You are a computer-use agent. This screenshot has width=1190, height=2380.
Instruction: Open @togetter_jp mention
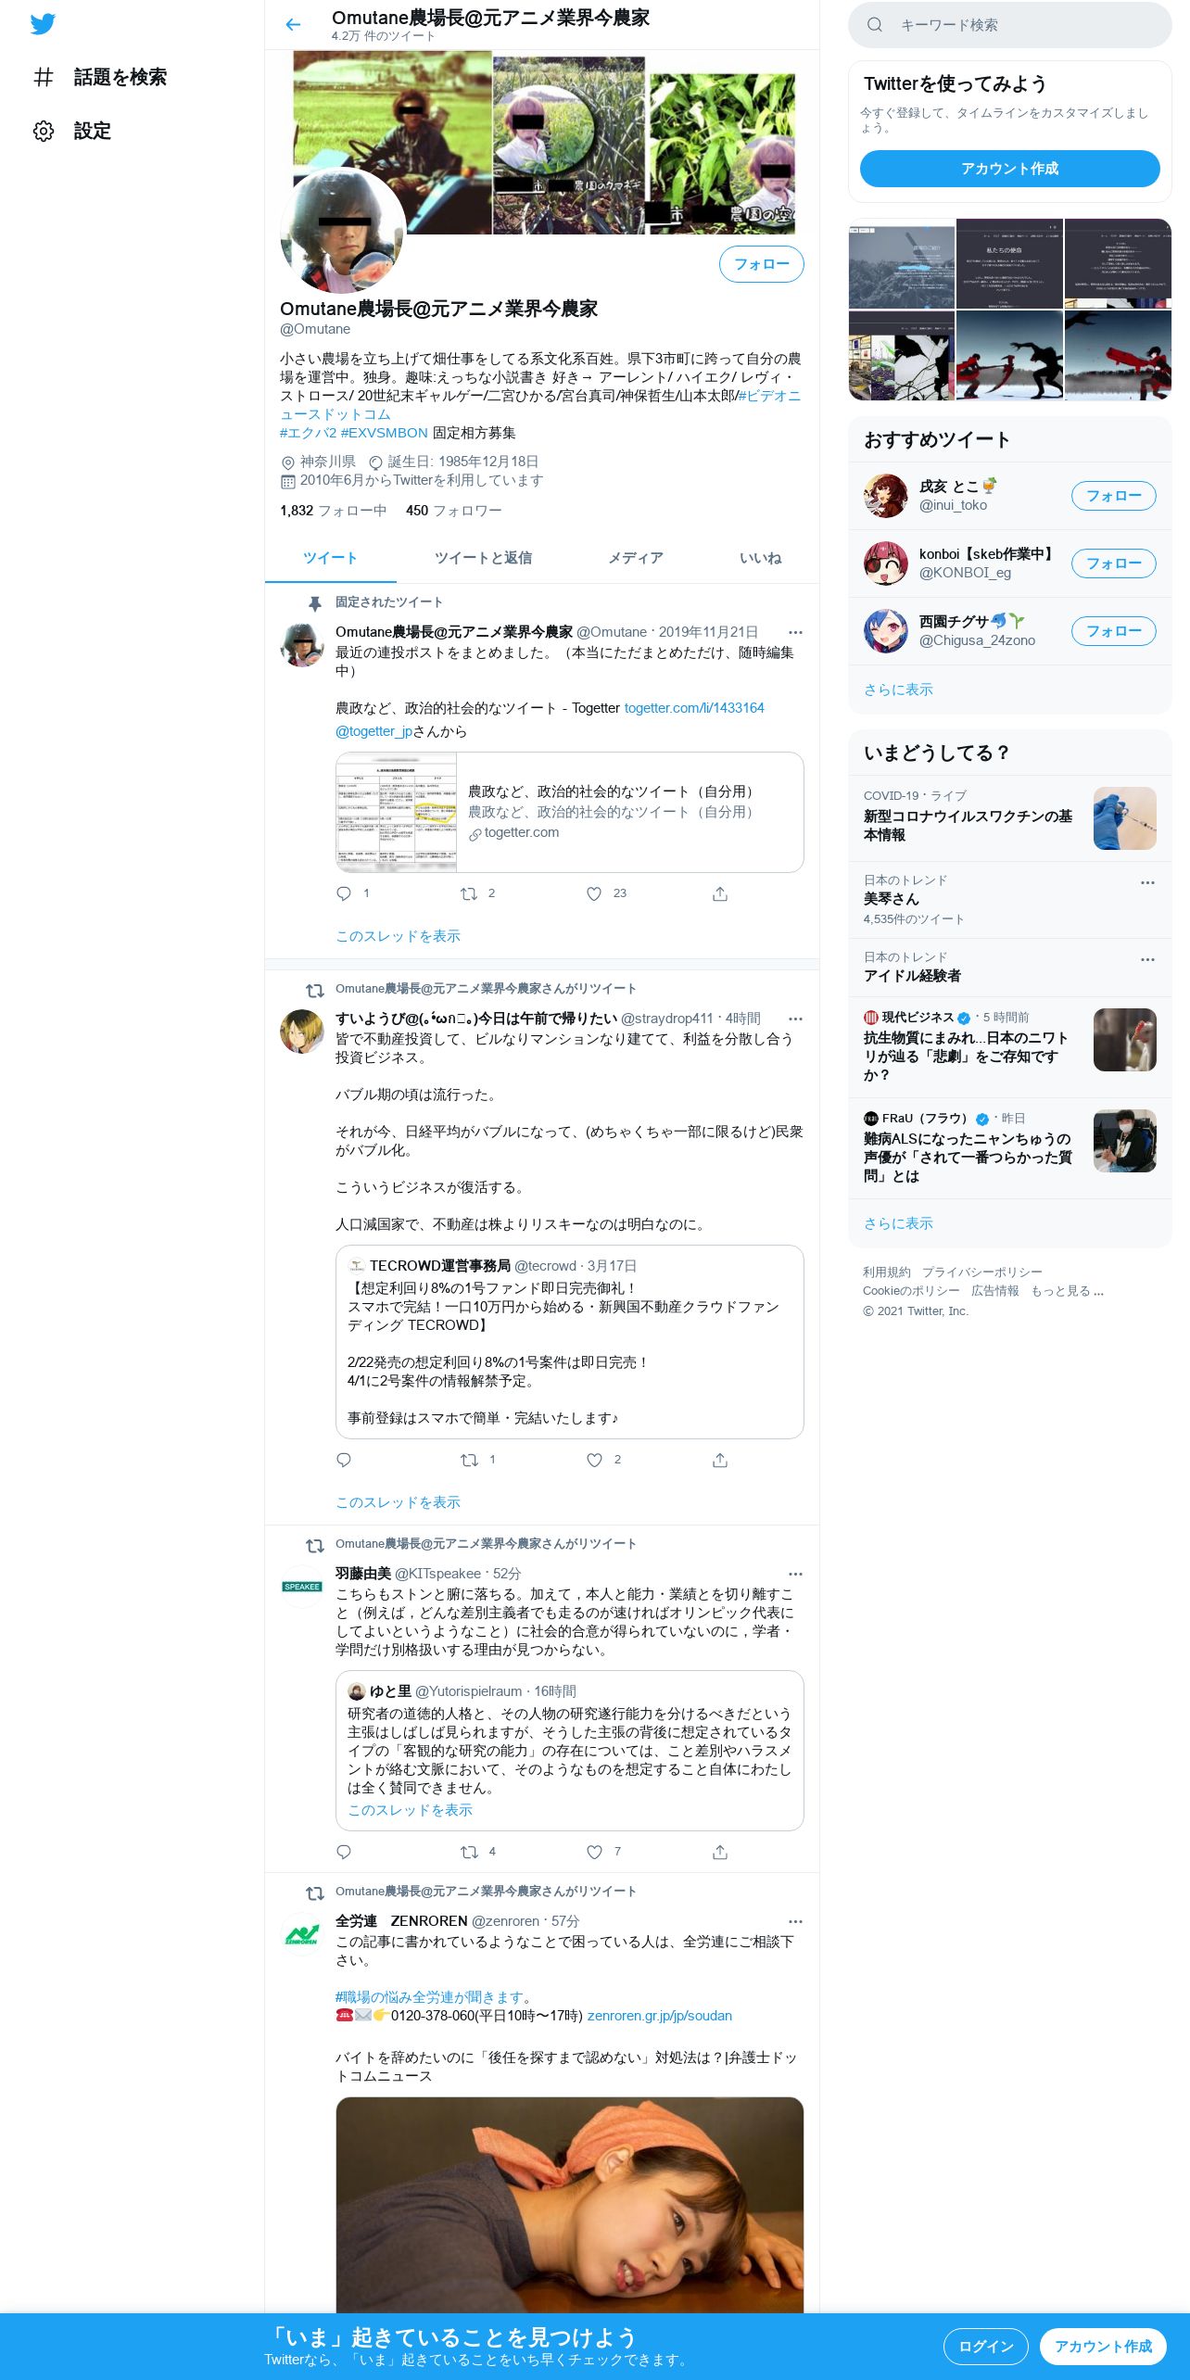373,731
